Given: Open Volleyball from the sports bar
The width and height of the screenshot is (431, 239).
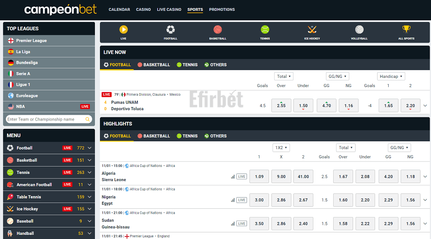Looking at the screenshot, I should [359, 30].
